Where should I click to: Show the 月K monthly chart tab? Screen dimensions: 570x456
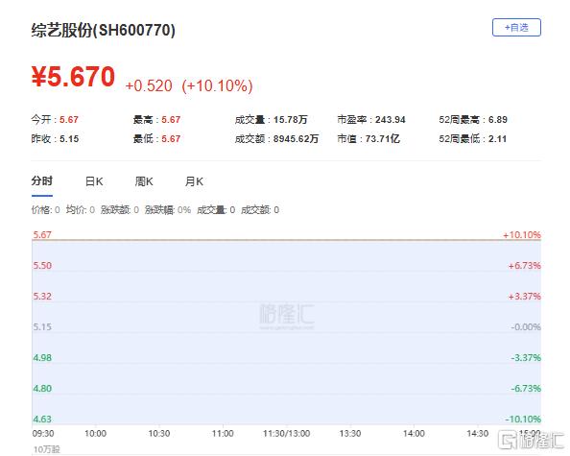194,181
